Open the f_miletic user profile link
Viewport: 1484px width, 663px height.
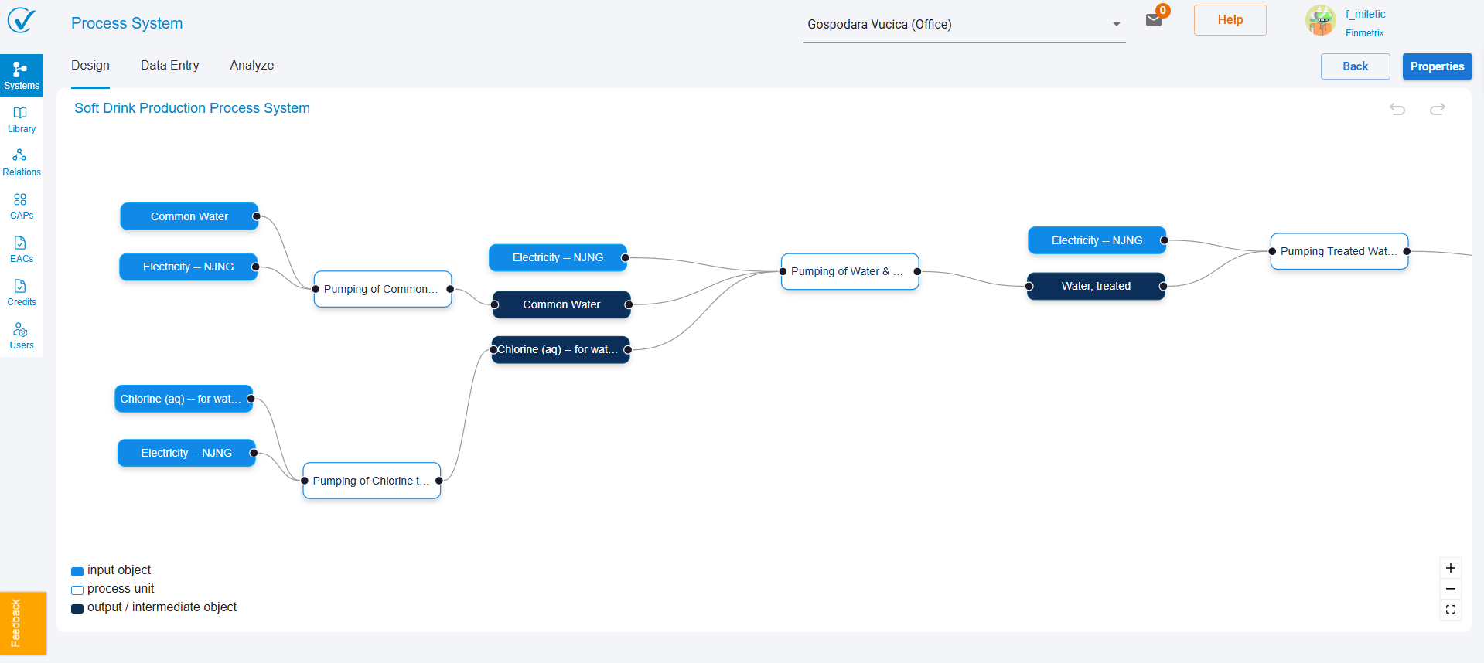1366,14
